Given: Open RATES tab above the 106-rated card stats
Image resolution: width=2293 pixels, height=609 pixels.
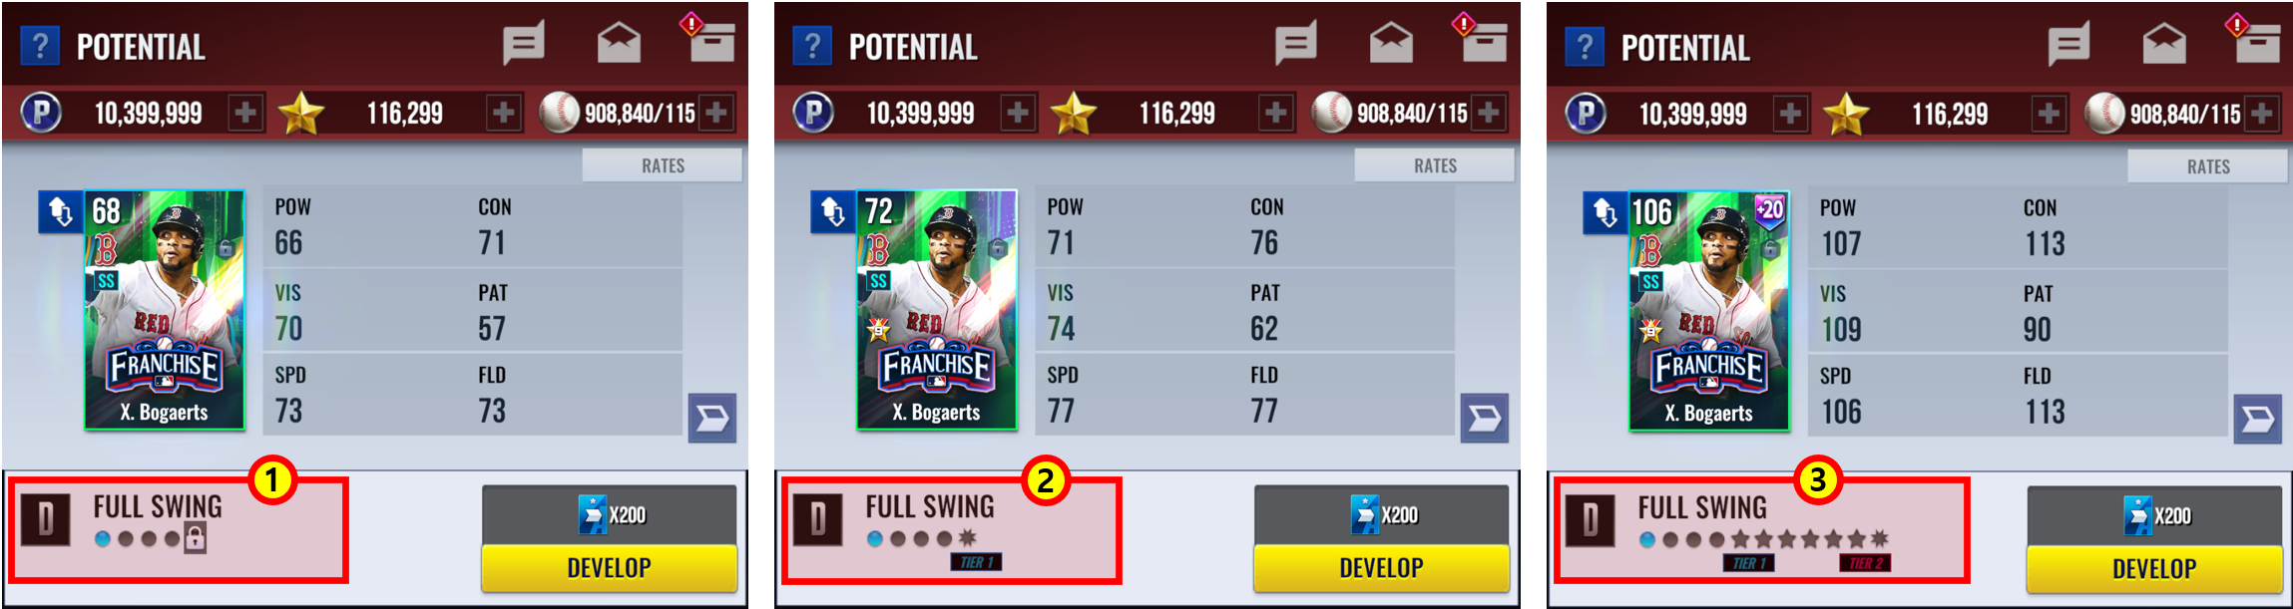Looking at the screenshot, I should coord(2207,166).
